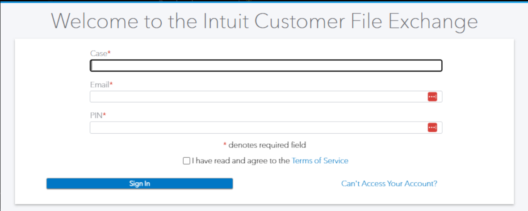Click the Email field label

[x=99, y=84]
